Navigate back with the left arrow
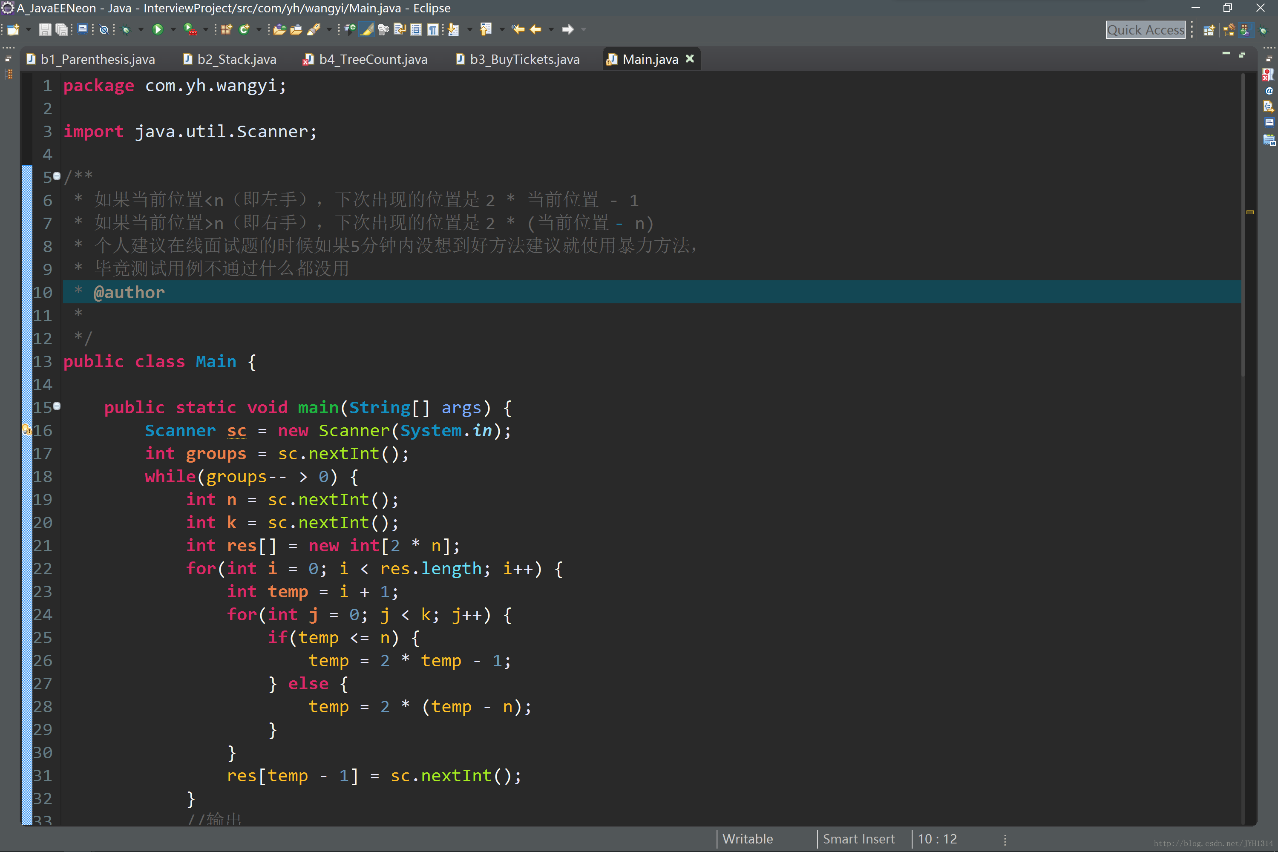 point(536,29)
